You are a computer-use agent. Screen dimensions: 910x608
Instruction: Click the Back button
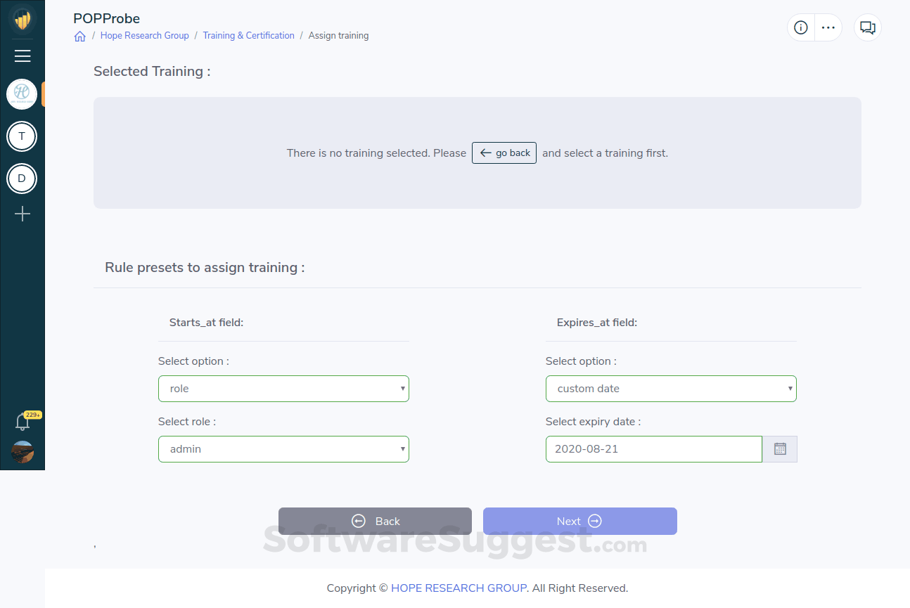(x=375, y=522)
